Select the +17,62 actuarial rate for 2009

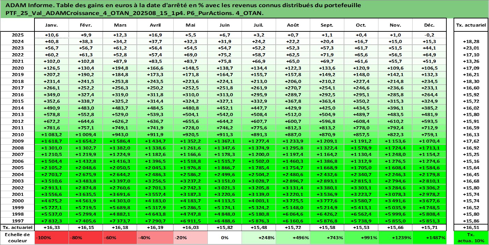point(471,141)
